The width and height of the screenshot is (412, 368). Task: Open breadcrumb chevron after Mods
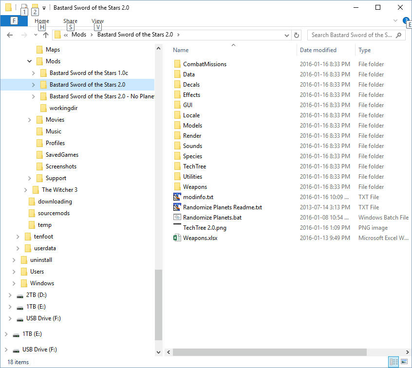click(92, 35)
